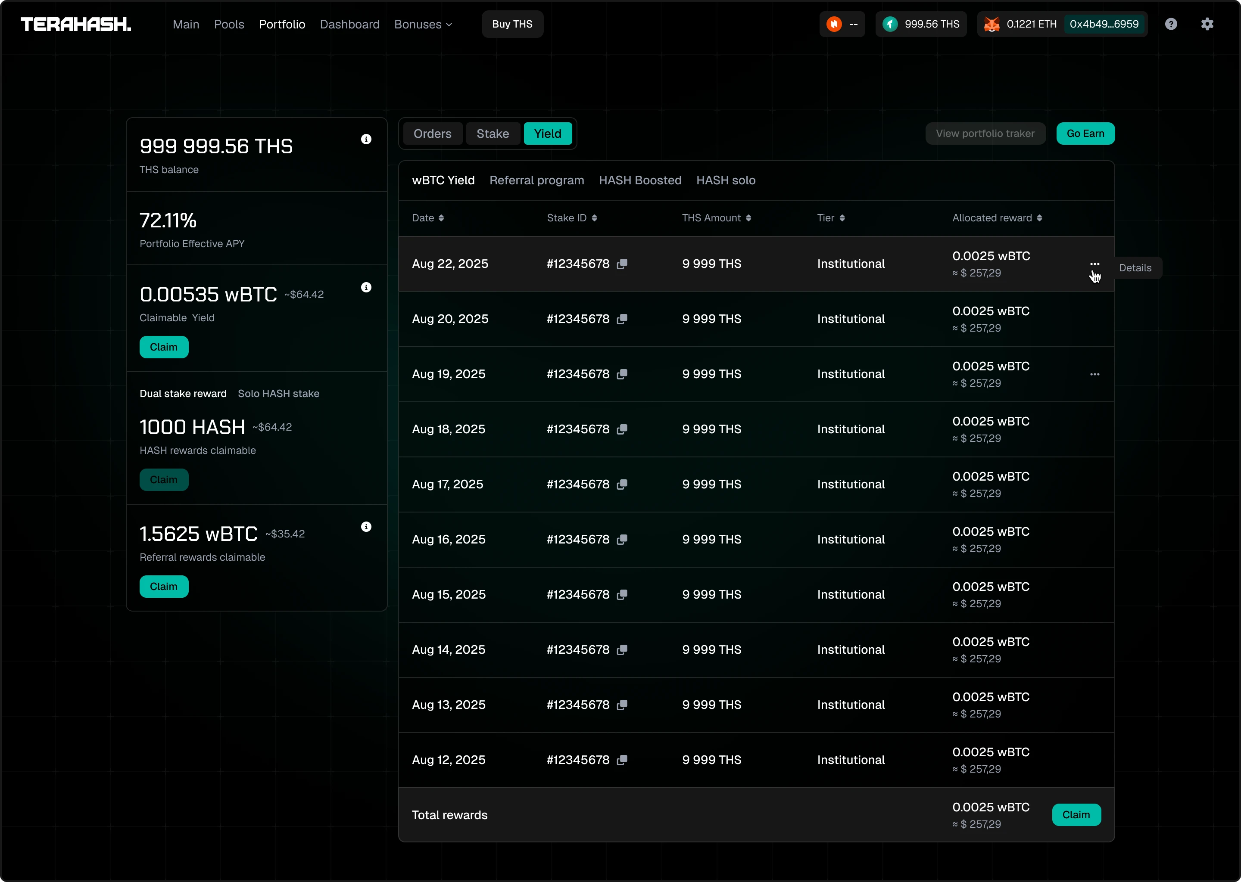
Task: Show info for THS balance card
Action: (x=366, y=139)
